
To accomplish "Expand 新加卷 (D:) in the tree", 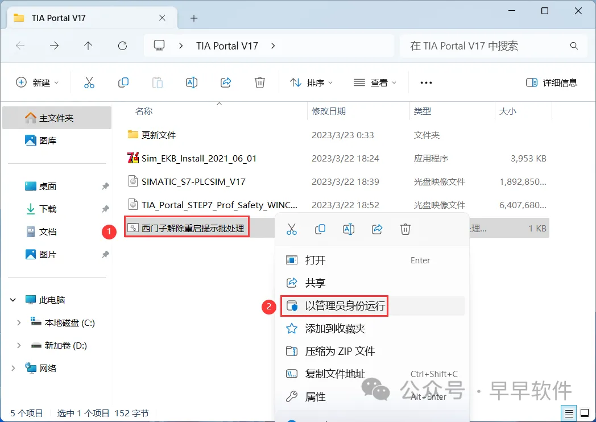I will click(19, 346).
